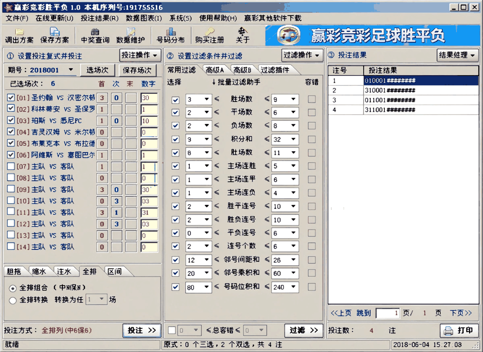This screenshot has width=483, height=352.
Task: Click 首 selection box 3 for match [01]
Action: (x=102, y=98)
